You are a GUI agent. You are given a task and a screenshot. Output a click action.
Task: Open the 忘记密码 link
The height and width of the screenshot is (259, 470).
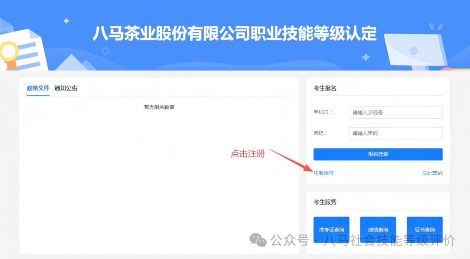(432, 173)
